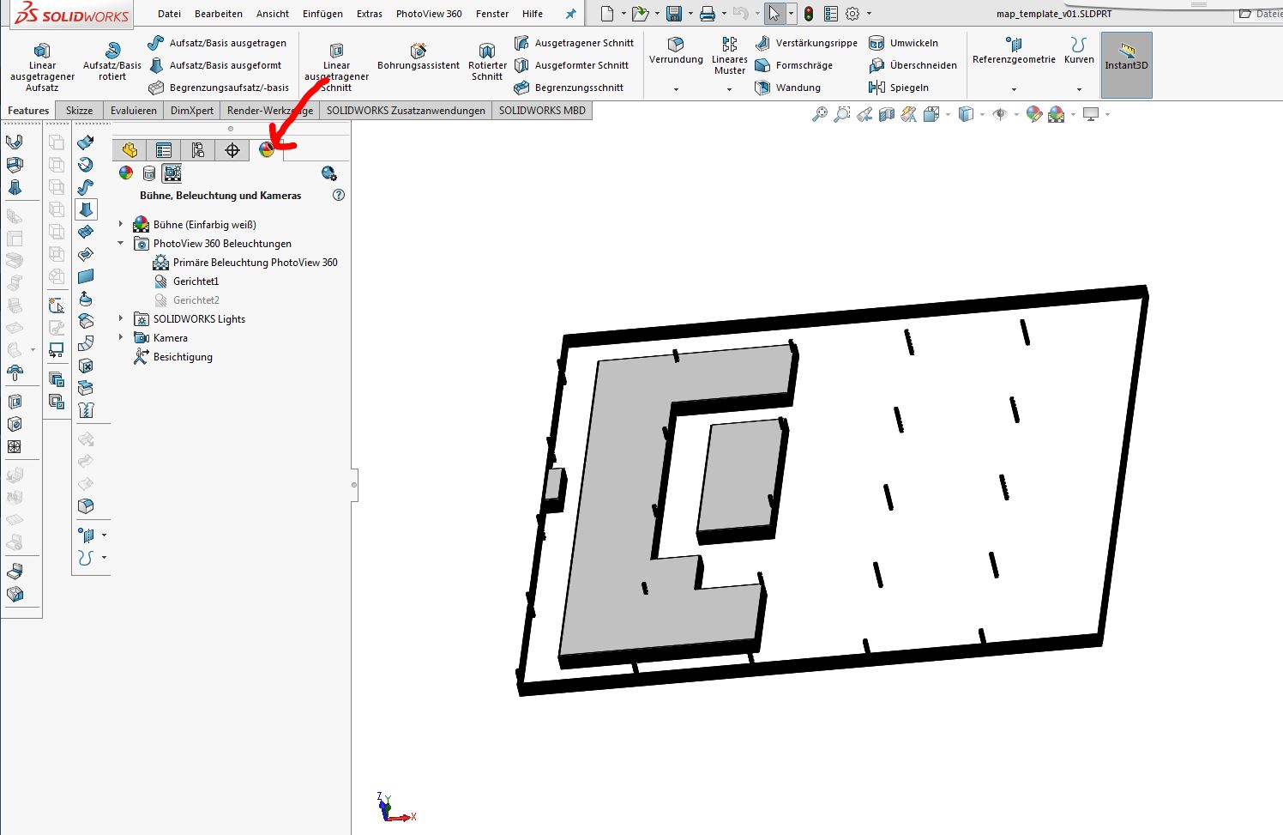Select Besichtigung item in tree

click(x=182, y=357)
